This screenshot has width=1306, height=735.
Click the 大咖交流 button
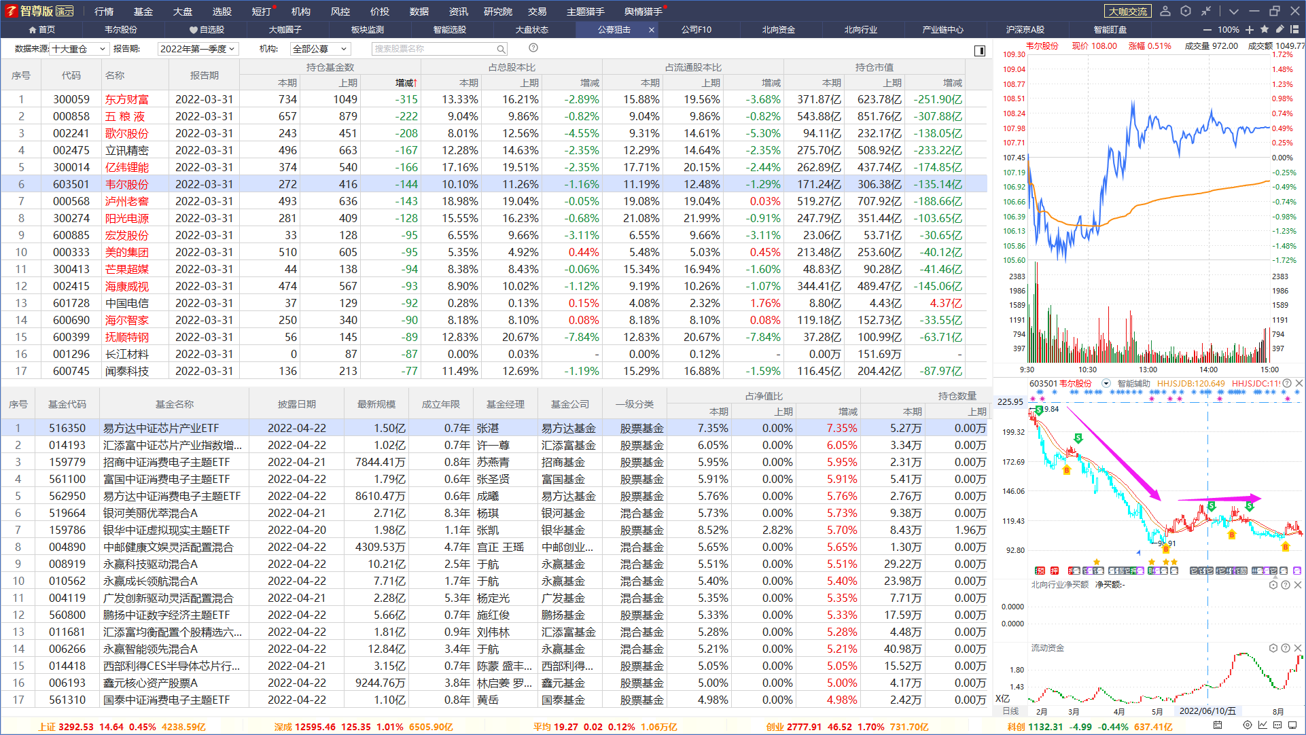(1128, 12)
